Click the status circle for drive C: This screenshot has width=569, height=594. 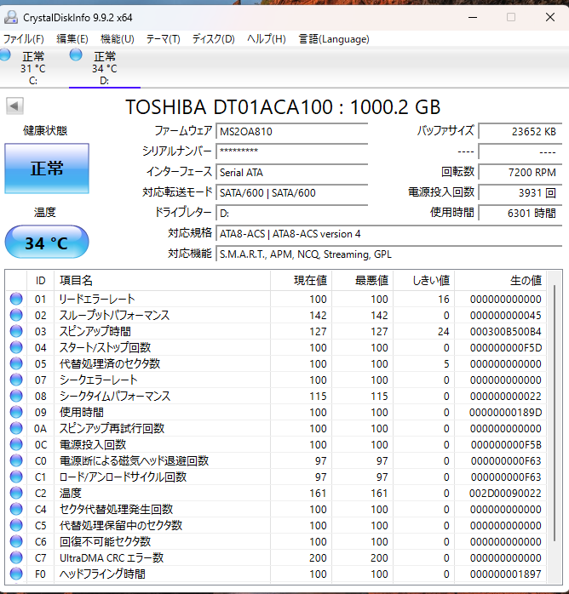pos(5,54)
